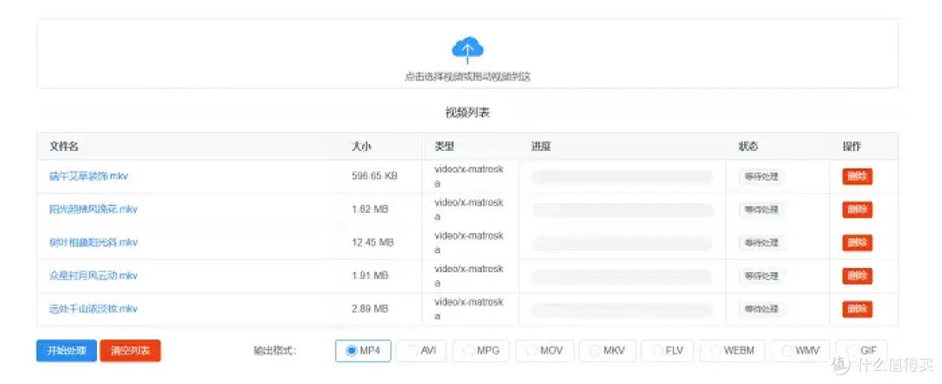This screenshot has width=942, height=384.
Task: Switch output format to GIF
Action: pyautogui.click(x=862, y=351)
